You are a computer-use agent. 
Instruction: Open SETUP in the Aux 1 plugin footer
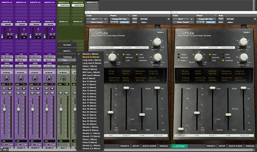click(x=136, y=146)
